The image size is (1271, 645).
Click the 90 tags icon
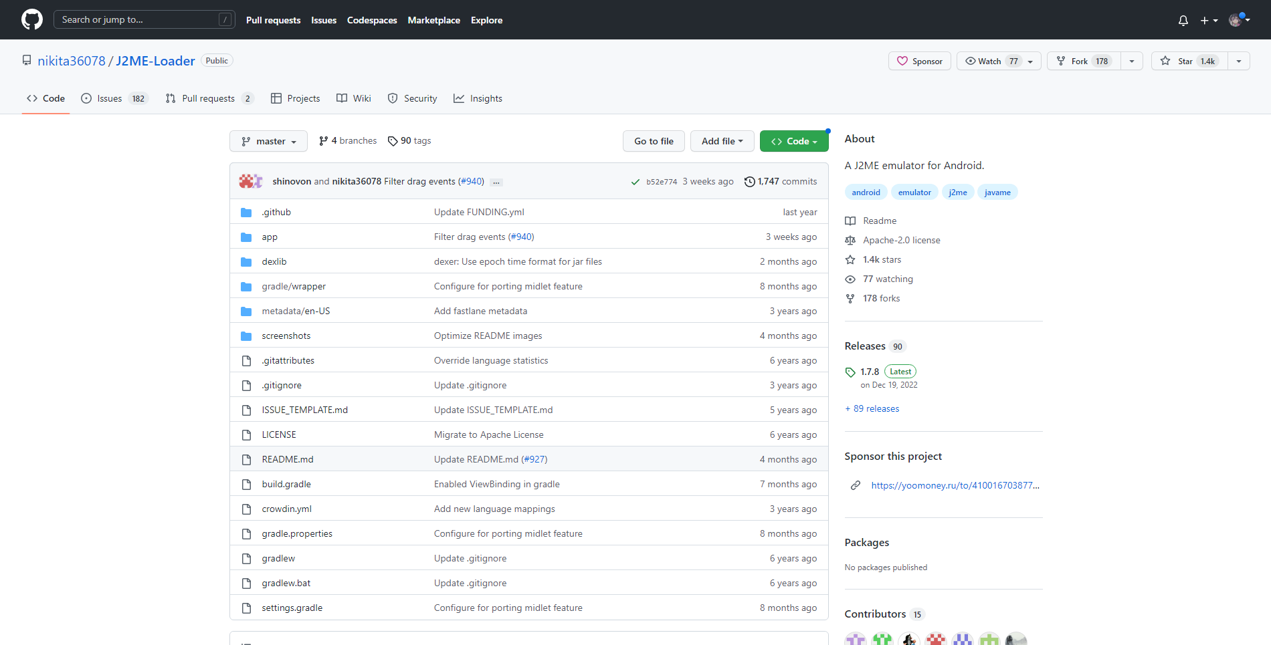point(393,141)
